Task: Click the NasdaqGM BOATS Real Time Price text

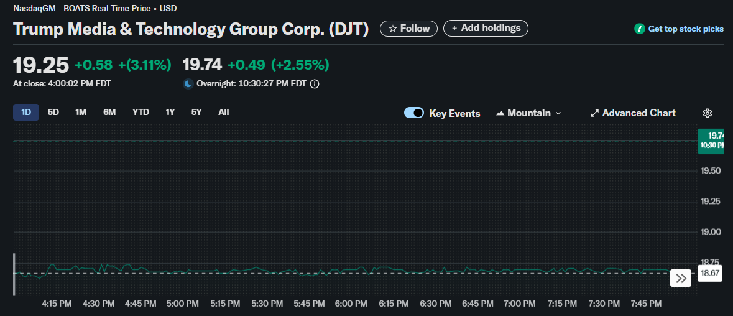Action: pos(95,9)
